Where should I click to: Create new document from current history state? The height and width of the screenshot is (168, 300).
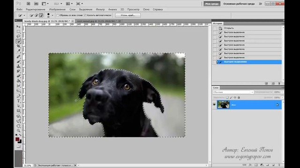[266, 84]
